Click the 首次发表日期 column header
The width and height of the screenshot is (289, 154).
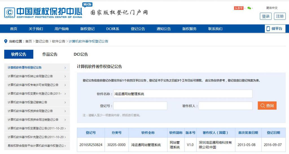point(248,133)
